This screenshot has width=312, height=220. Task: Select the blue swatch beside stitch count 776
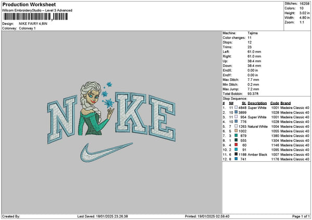click(236, 122)
